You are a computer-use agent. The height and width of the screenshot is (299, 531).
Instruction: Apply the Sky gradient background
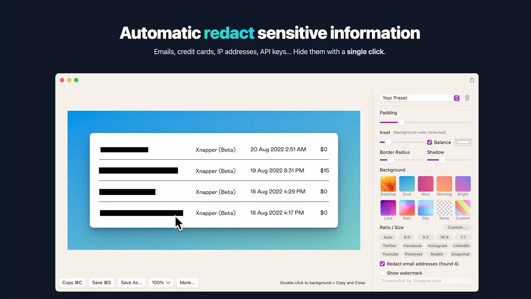click(425, 208)
